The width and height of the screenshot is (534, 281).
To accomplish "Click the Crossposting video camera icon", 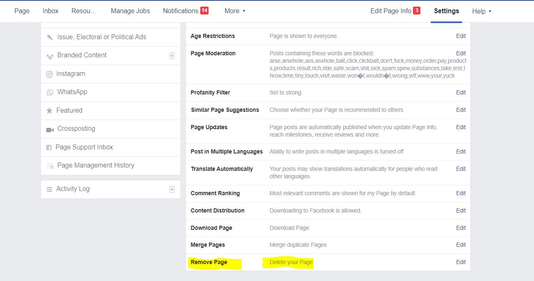I will coord(50,129).
